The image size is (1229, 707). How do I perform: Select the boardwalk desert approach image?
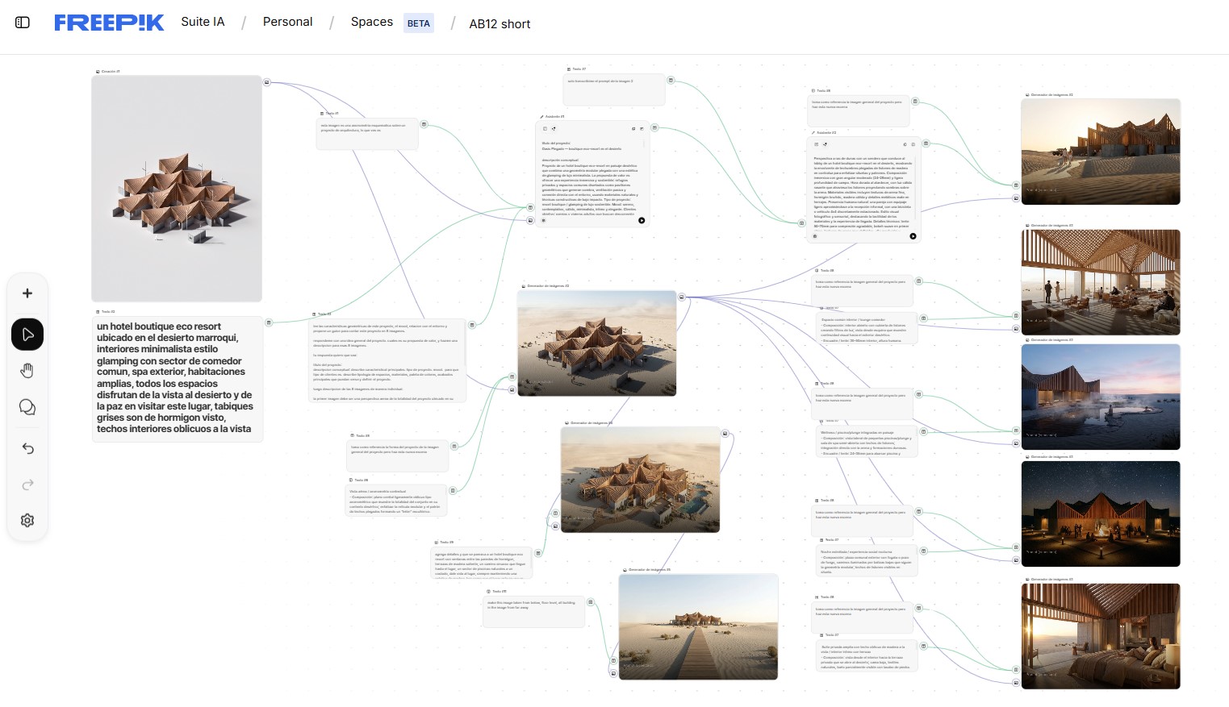[x=698, y=626]
